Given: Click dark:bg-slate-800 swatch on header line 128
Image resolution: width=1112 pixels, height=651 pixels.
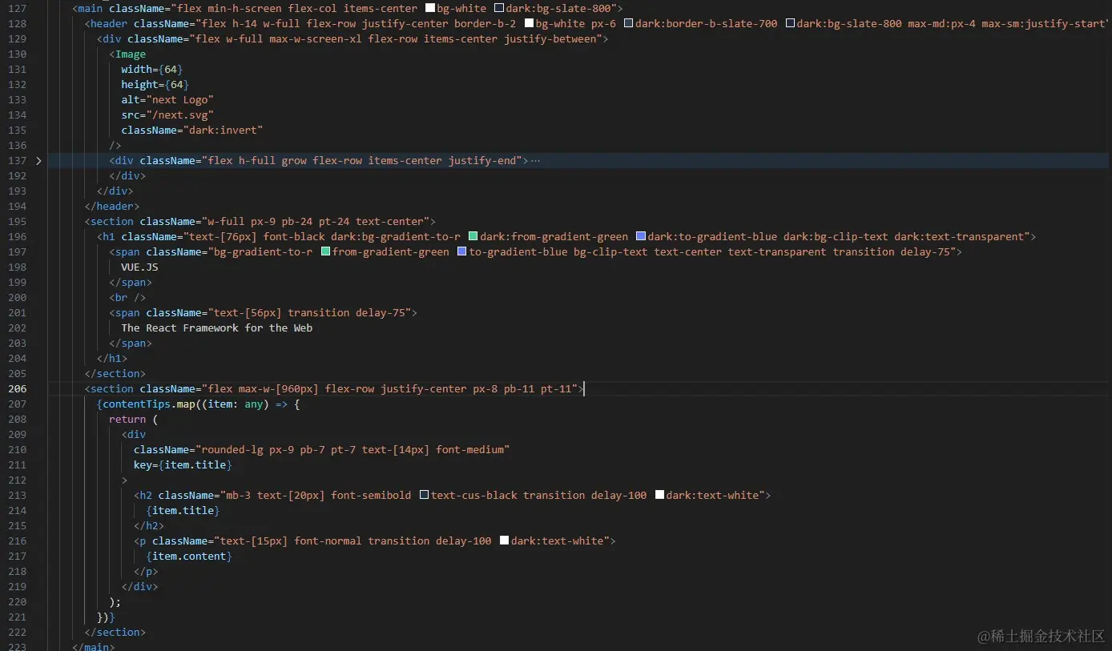Looking at the screenshot, I should click(790, 24).
